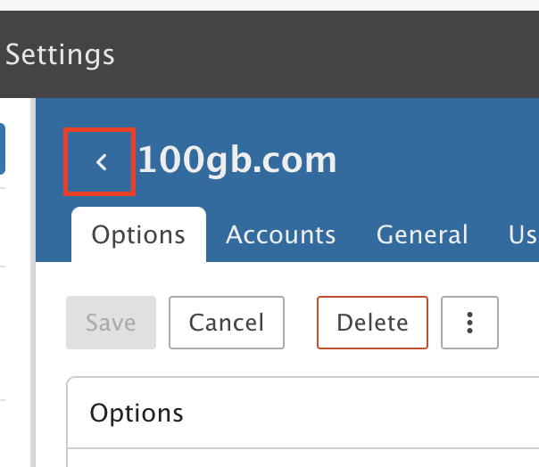Switch to the Options tab

coord(138,235)
